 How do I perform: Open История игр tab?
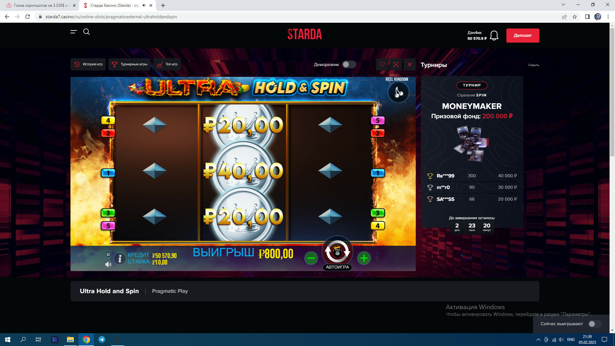point(88,64)
